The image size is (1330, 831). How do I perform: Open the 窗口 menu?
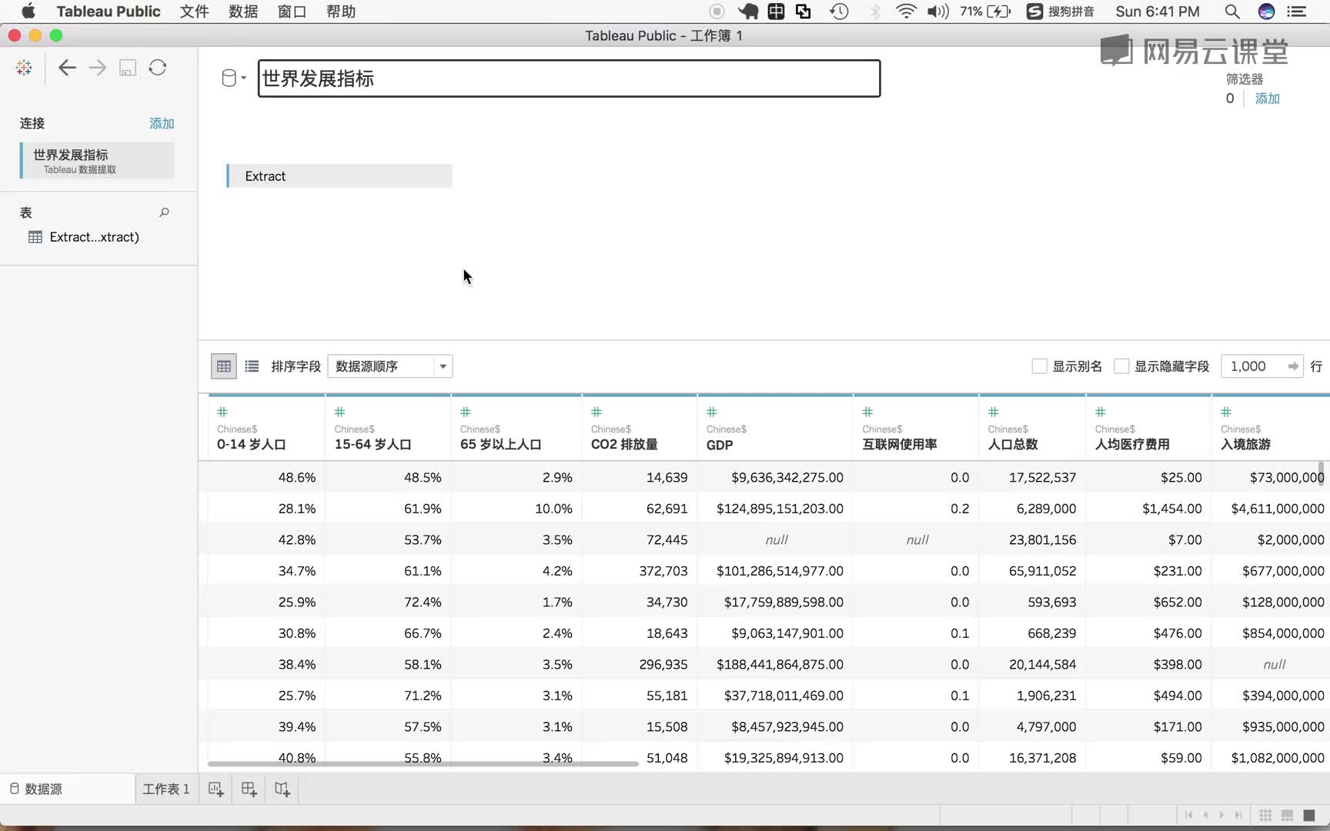[292, 12]
